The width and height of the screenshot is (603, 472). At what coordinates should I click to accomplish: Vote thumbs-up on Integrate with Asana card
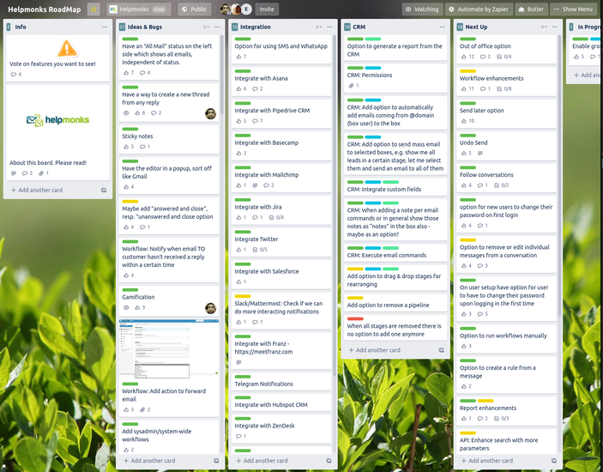coord(241,89)
